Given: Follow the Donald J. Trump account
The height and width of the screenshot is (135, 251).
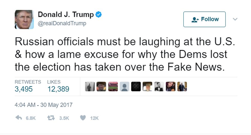Looking at the screenshot, I should (204, 19).
